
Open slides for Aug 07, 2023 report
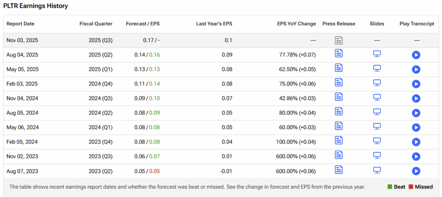pyautogui.click(x=377, y=171)
